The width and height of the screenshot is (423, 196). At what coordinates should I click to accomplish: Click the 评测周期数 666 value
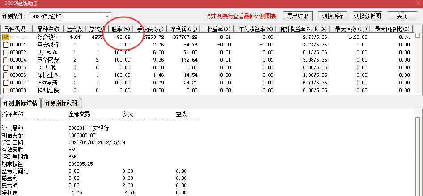(x=73, y=157)
